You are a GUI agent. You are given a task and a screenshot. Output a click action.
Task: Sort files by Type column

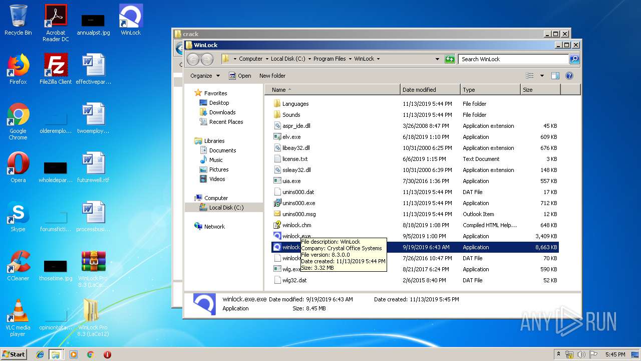point(490,90)
